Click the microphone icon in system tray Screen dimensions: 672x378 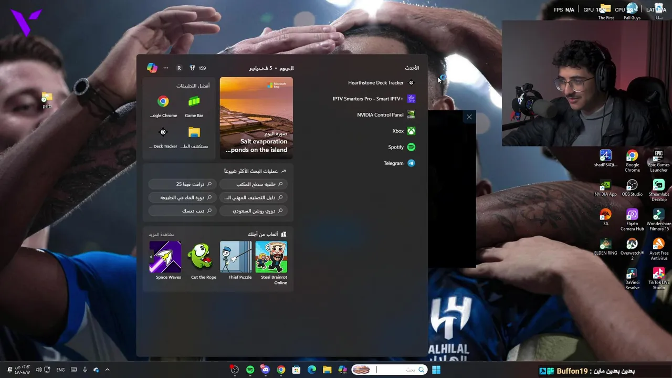click(x=85, y=370)
